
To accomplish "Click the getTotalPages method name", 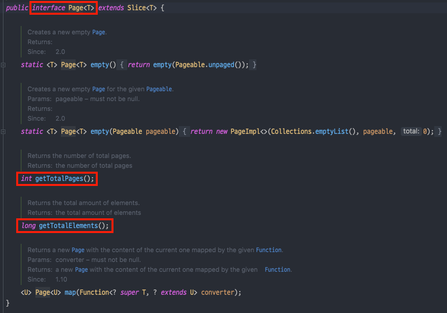I will 59,179.
